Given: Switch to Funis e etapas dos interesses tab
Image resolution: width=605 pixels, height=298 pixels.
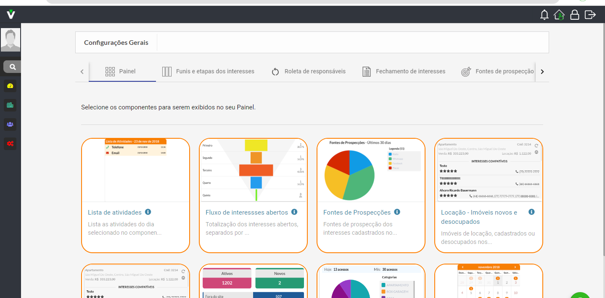Looking at the screenshot, I should point(209,71).
